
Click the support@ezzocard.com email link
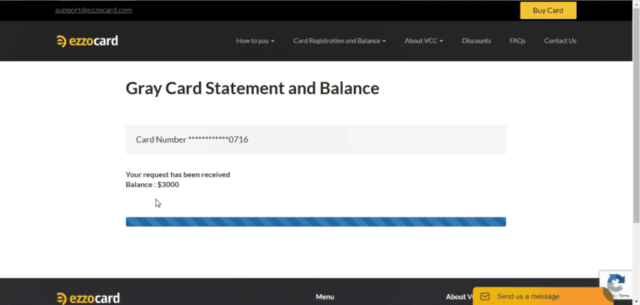click(x=94, y=10)
